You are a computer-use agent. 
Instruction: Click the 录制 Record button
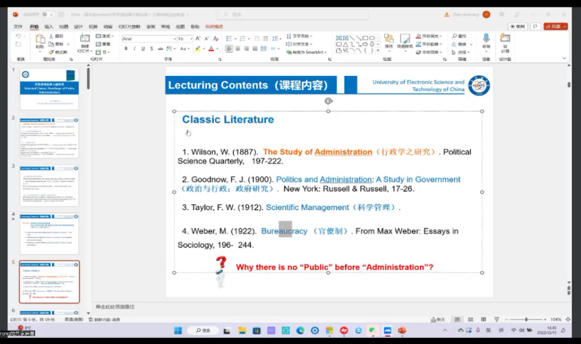[x=518, y=26]
